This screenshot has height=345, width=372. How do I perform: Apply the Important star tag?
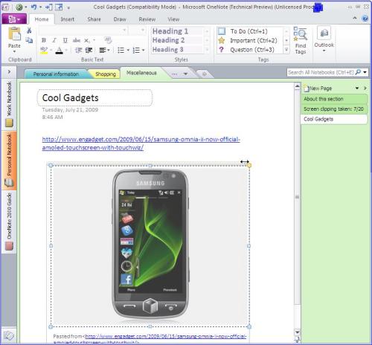pyautogui.click(x=222, y=40)
